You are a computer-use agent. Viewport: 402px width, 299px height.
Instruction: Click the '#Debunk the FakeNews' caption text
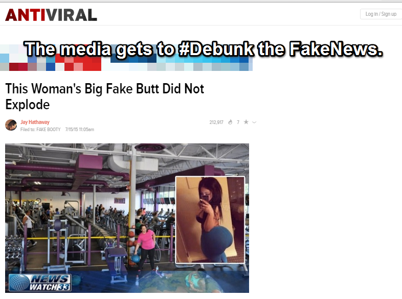[x=281, y=48]
